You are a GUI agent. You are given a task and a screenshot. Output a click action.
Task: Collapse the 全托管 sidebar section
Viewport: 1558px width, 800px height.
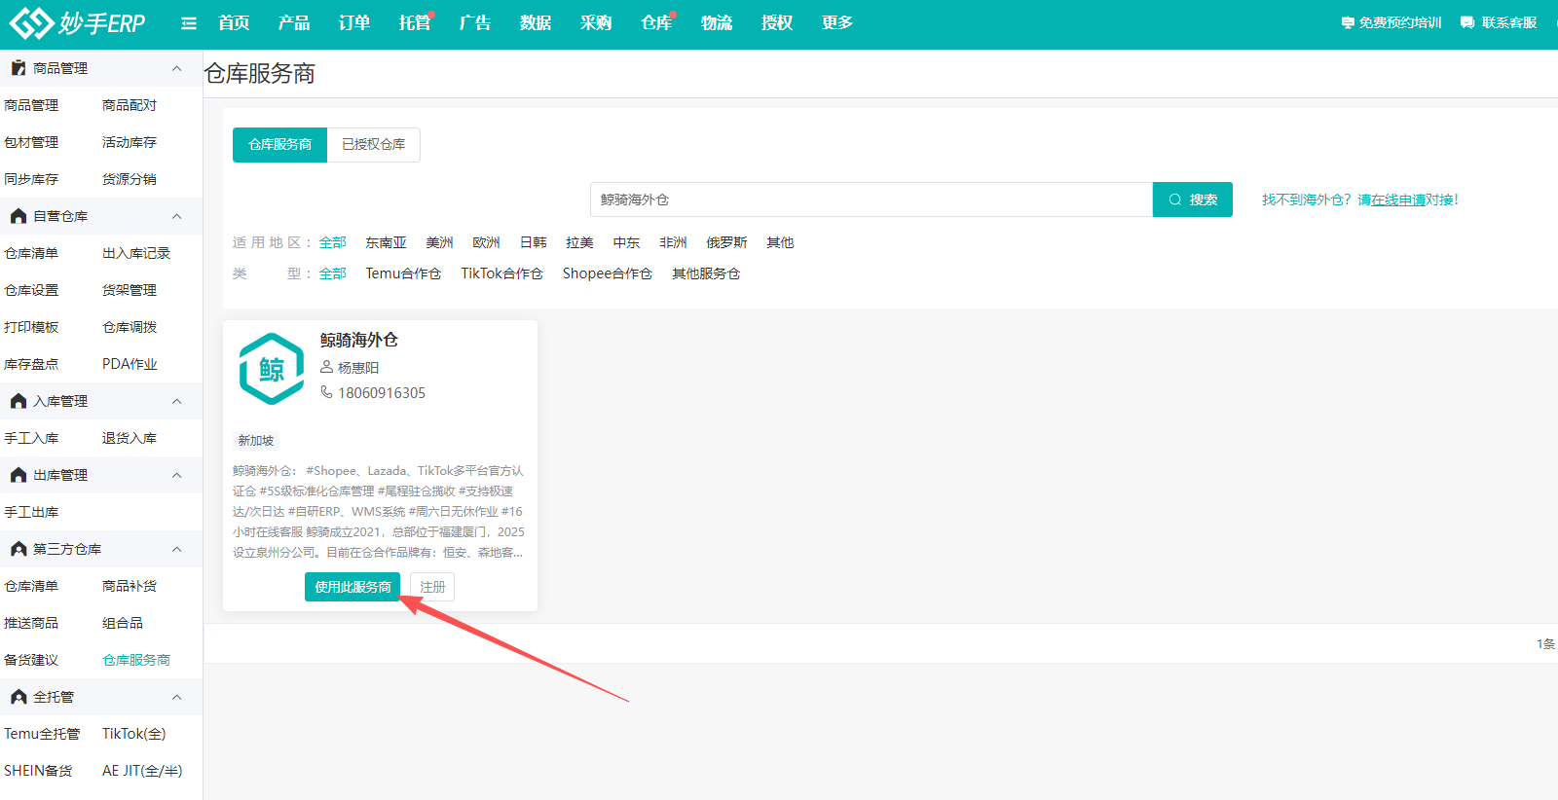176,697
